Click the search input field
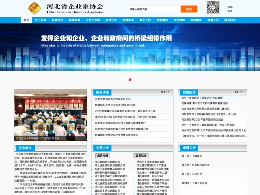 pos(154,9)
